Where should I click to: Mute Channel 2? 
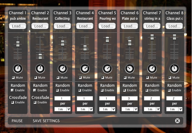(35, 77)
